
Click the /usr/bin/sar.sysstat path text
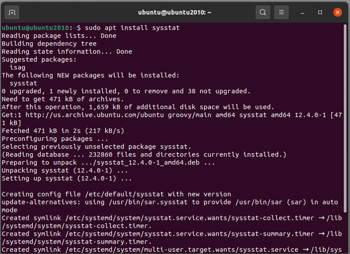148,202
